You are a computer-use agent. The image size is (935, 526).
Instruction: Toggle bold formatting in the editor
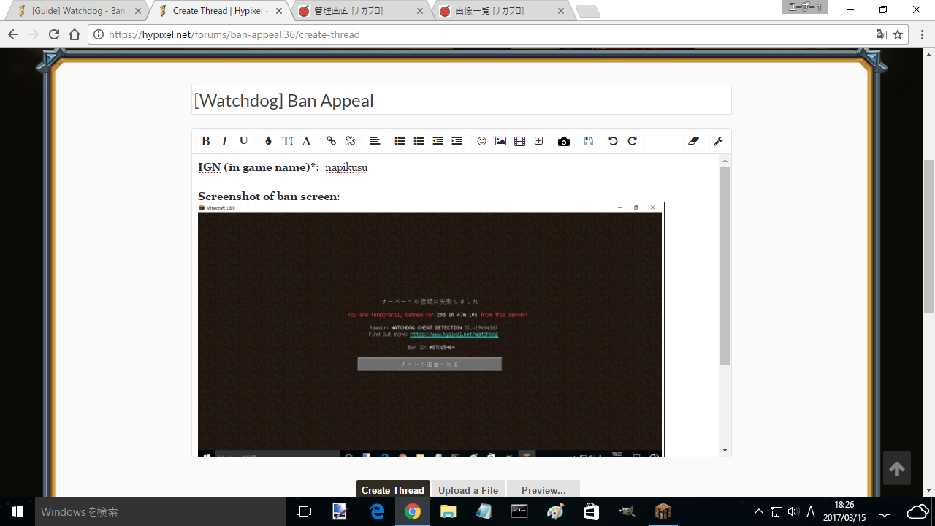pyautogui.click(x=206, y=141)
